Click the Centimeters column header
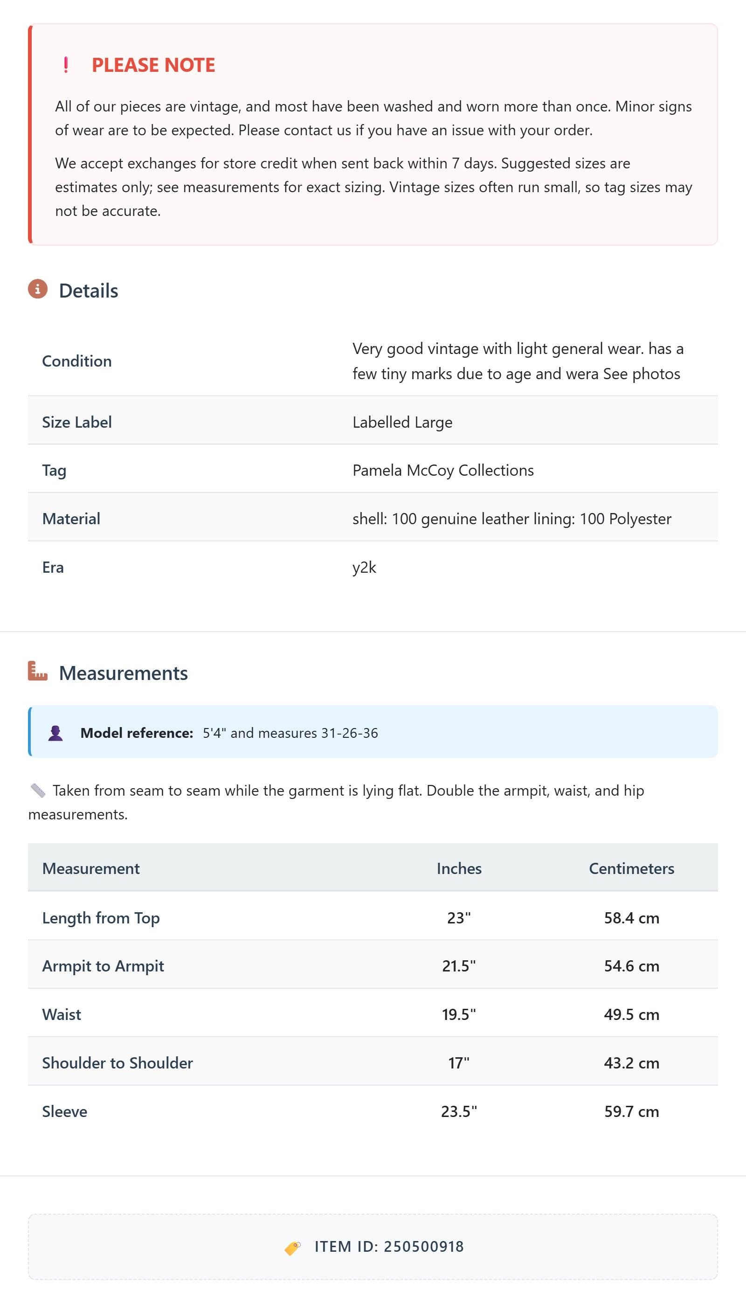The image size is (746, 1304). tap(631, 868)
